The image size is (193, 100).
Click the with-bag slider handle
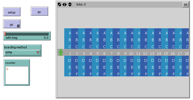click(x=5, y=34)
